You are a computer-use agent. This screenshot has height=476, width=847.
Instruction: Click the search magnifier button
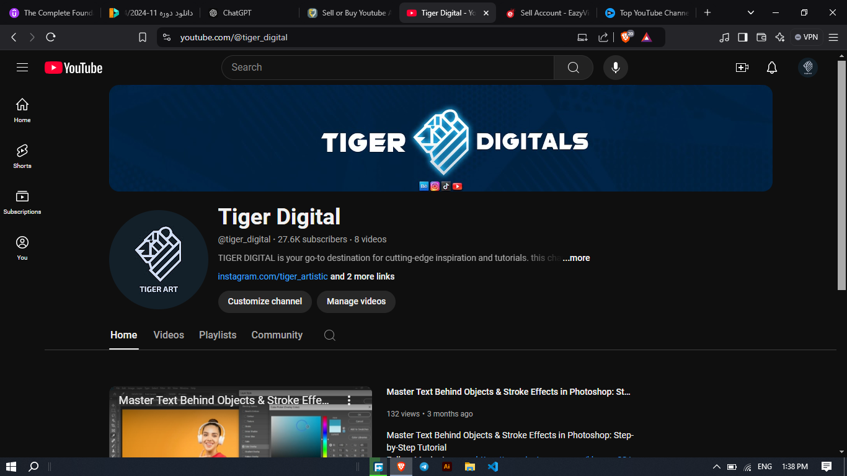click(x=574, y=68)
